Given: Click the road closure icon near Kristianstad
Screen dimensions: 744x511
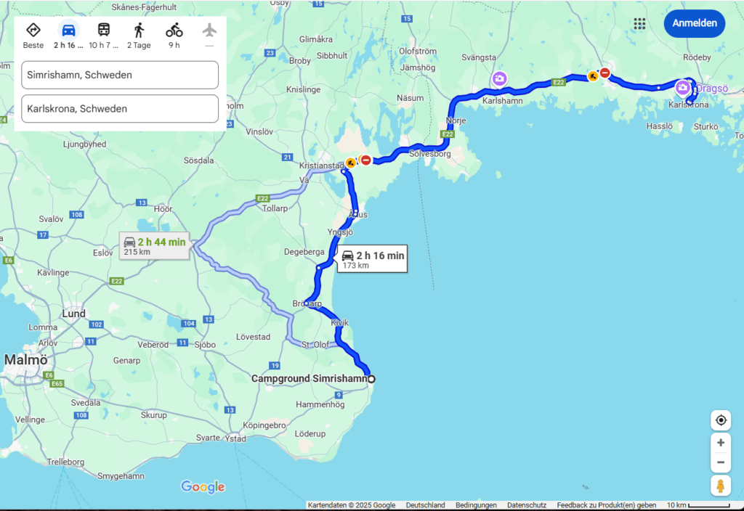Looking at the screenshot, I should (366, 160).
